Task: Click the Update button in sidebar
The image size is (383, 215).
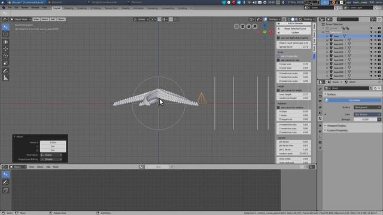Action: [294, 32]
